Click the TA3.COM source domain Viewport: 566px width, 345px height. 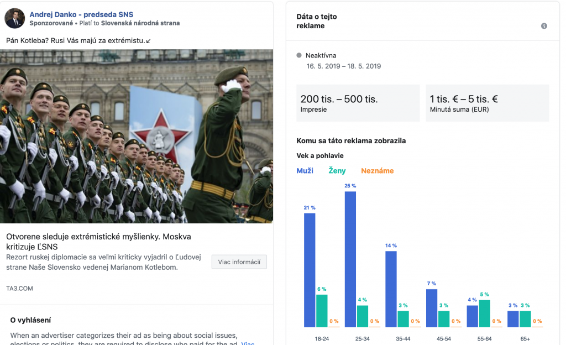point(19,289)
